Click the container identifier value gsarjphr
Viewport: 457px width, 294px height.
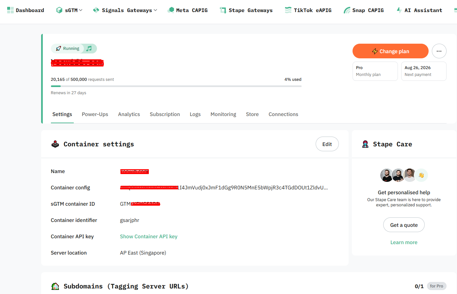(x=130, y=220)
